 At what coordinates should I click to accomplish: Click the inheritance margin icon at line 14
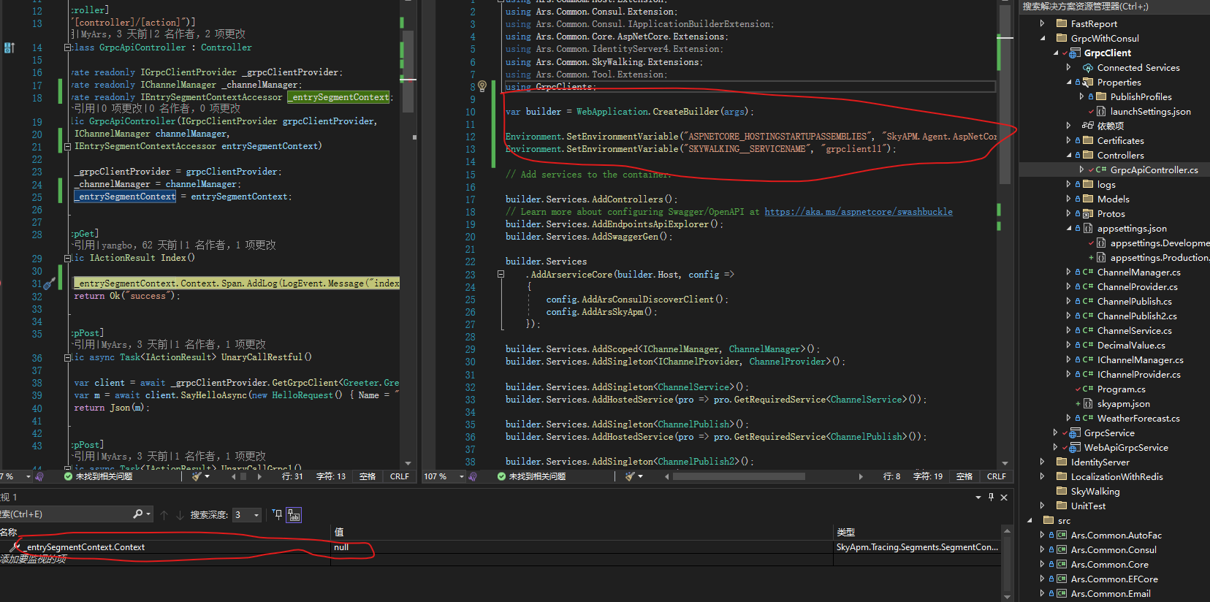pyautogui.click(x=9, y=47)
